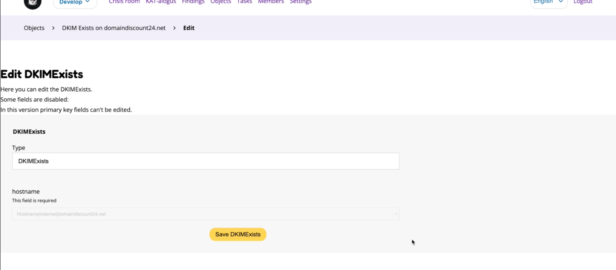Visit the Tasks page

(x=244, y=2)
